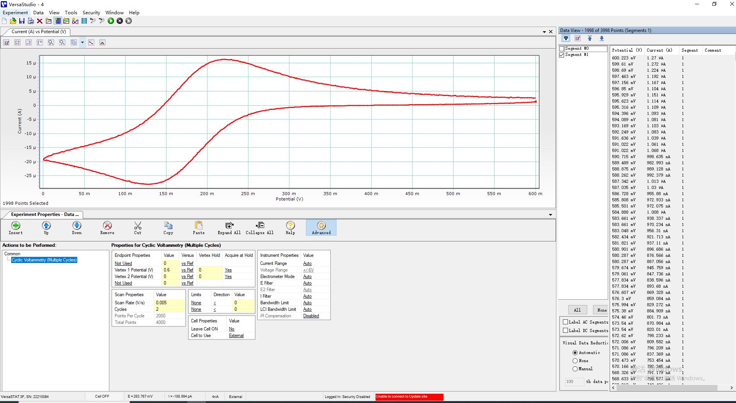
Task: Open the peak integration tool icon
Action: coord(102,42)
